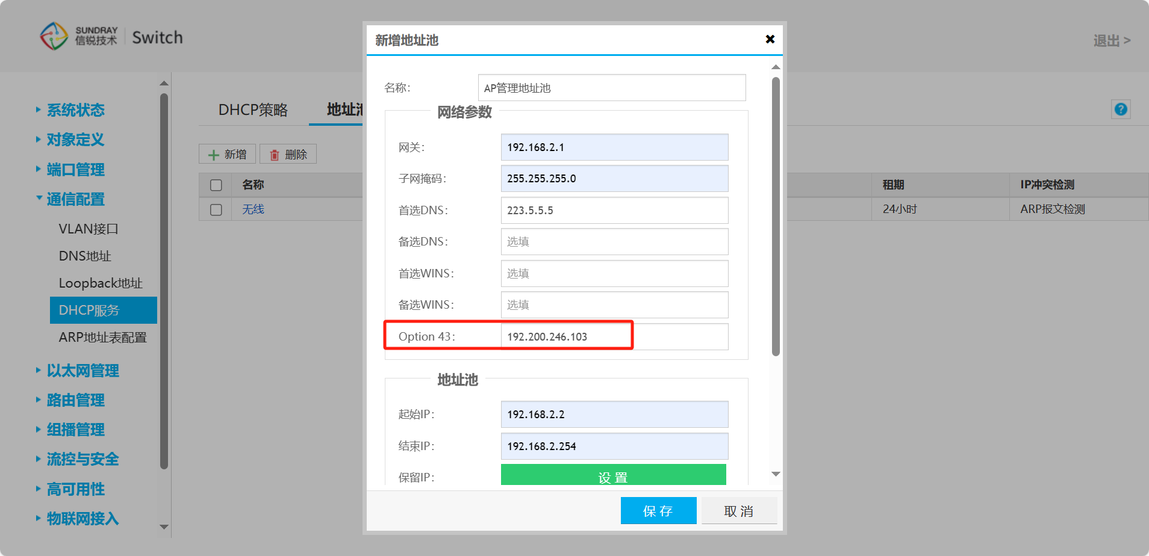Screen dimensions: 1149x556
Task: Switch to the DHCP策略 tab
Action: pos(253,110)
